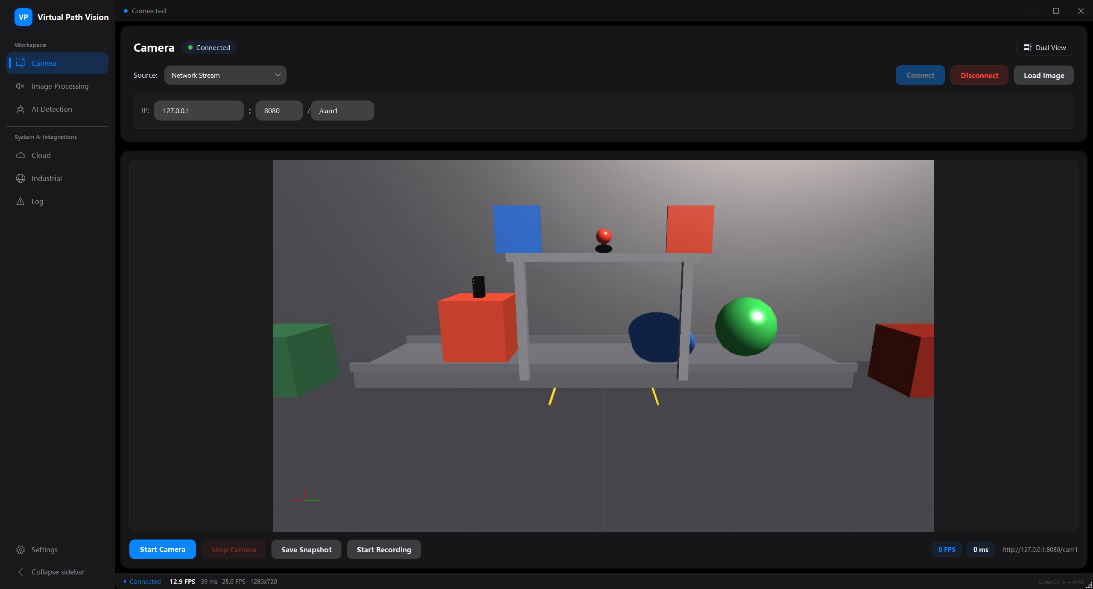
Task: Click the Industrial globe icon
Action: (x=20, y=178)
